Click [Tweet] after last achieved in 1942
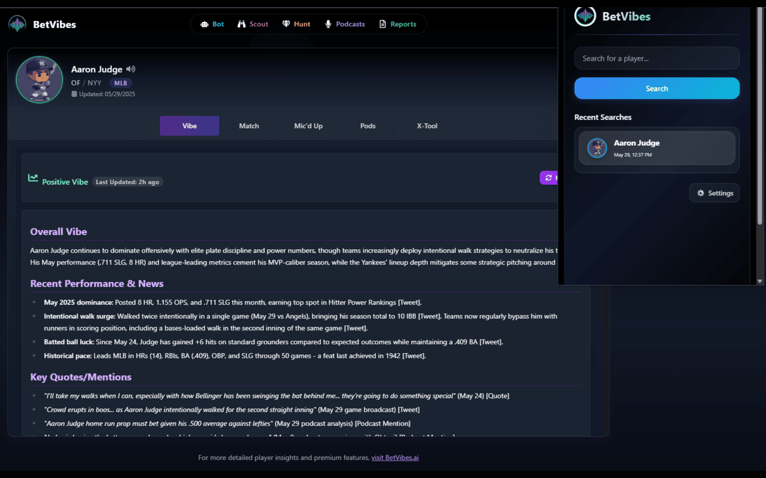Viewport: 766px width, 478px height. [x=414, y=356]
